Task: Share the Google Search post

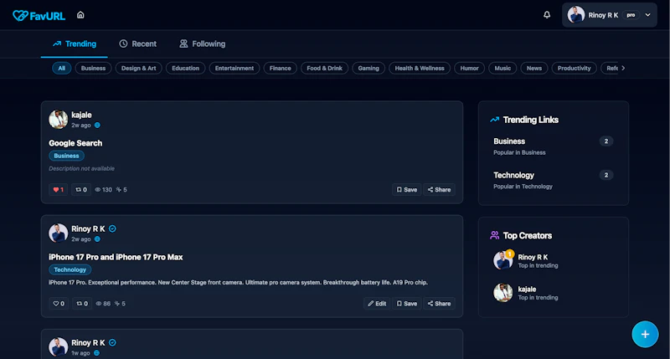Action: [439, 190]
